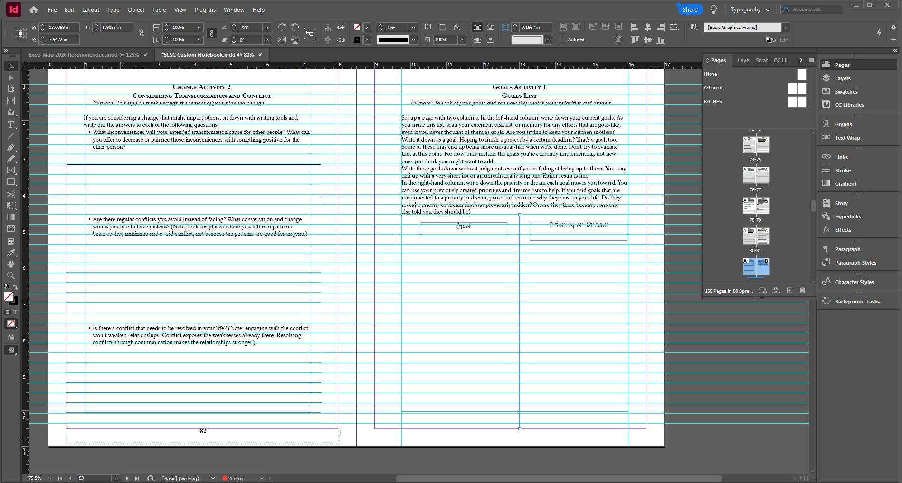This screenshot has height=483, width=902.
Task: Click the Home icon
Action: [33, 9]
